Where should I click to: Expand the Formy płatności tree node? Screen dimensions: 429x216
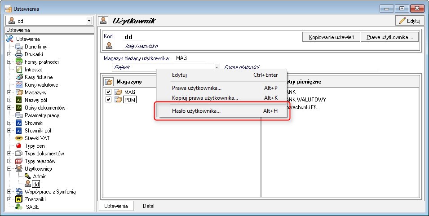tap(9, 62)
